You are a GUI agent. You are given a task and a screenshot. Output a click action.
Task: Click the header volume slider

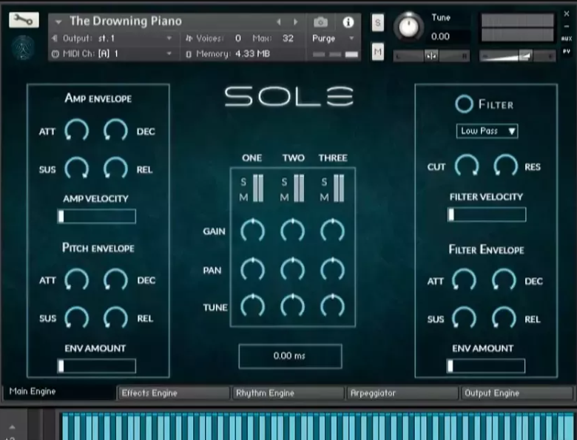517,56
